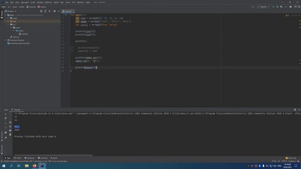Click wrench icon in Run panel sidebar
The image size is (301, 169).
6,118
